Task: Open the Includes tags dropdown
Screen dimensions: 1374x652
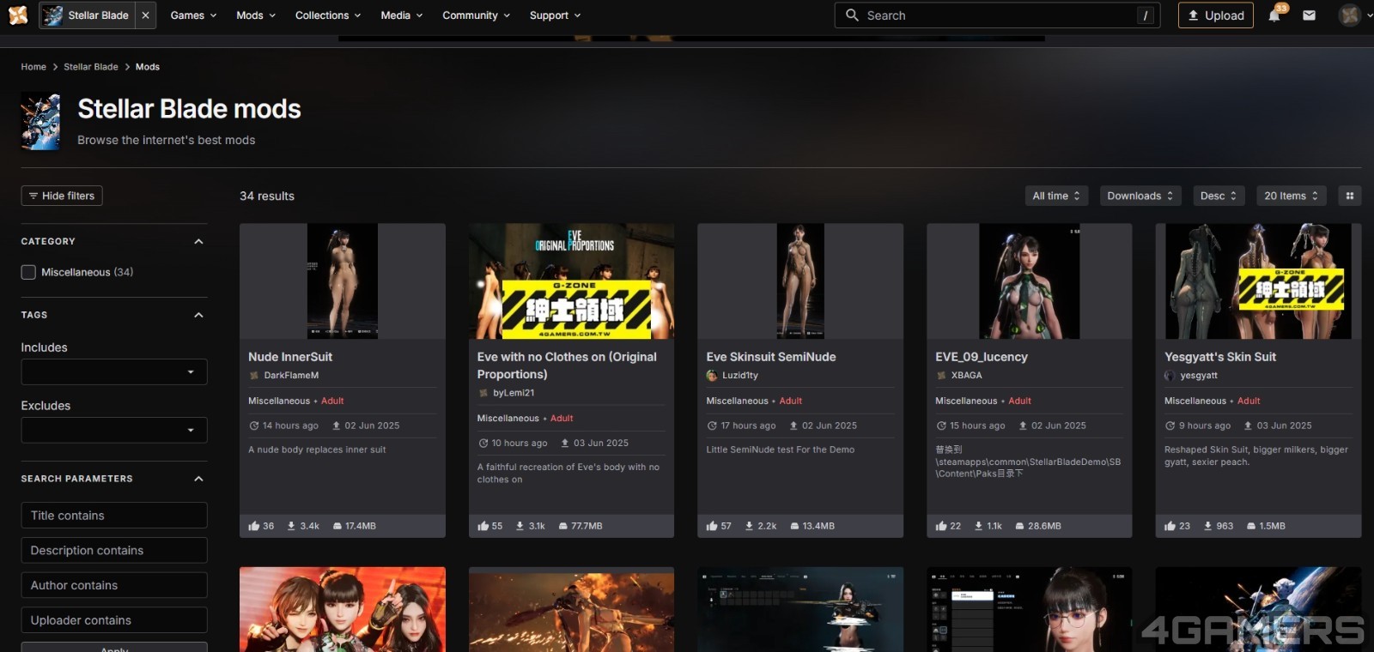Action: point(114,371)
